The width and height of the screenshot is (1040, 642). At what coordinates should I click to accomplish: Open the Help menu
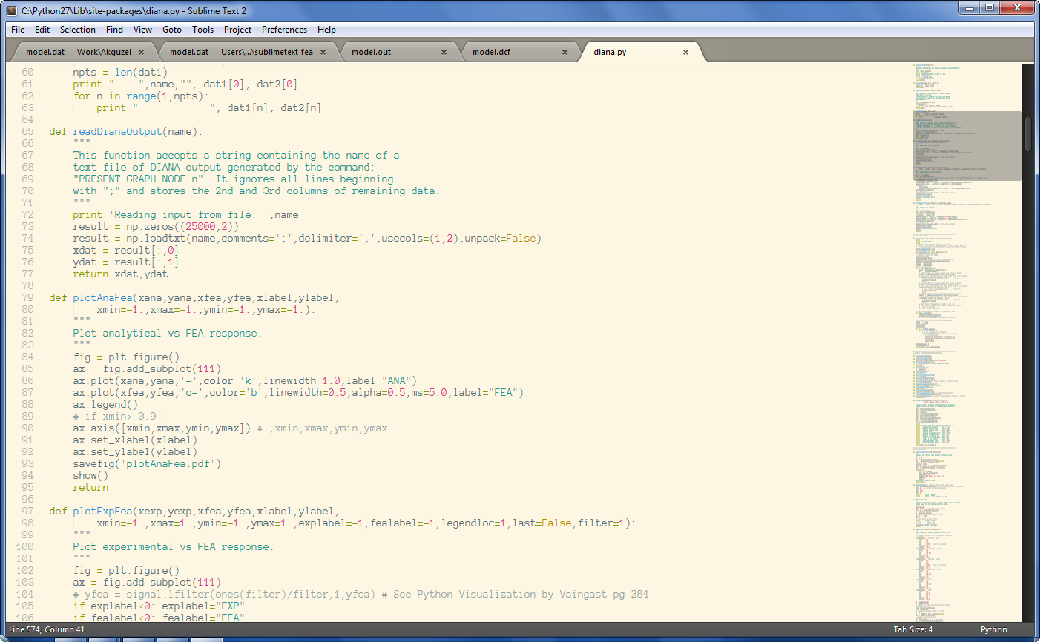(x=326, y=30)
